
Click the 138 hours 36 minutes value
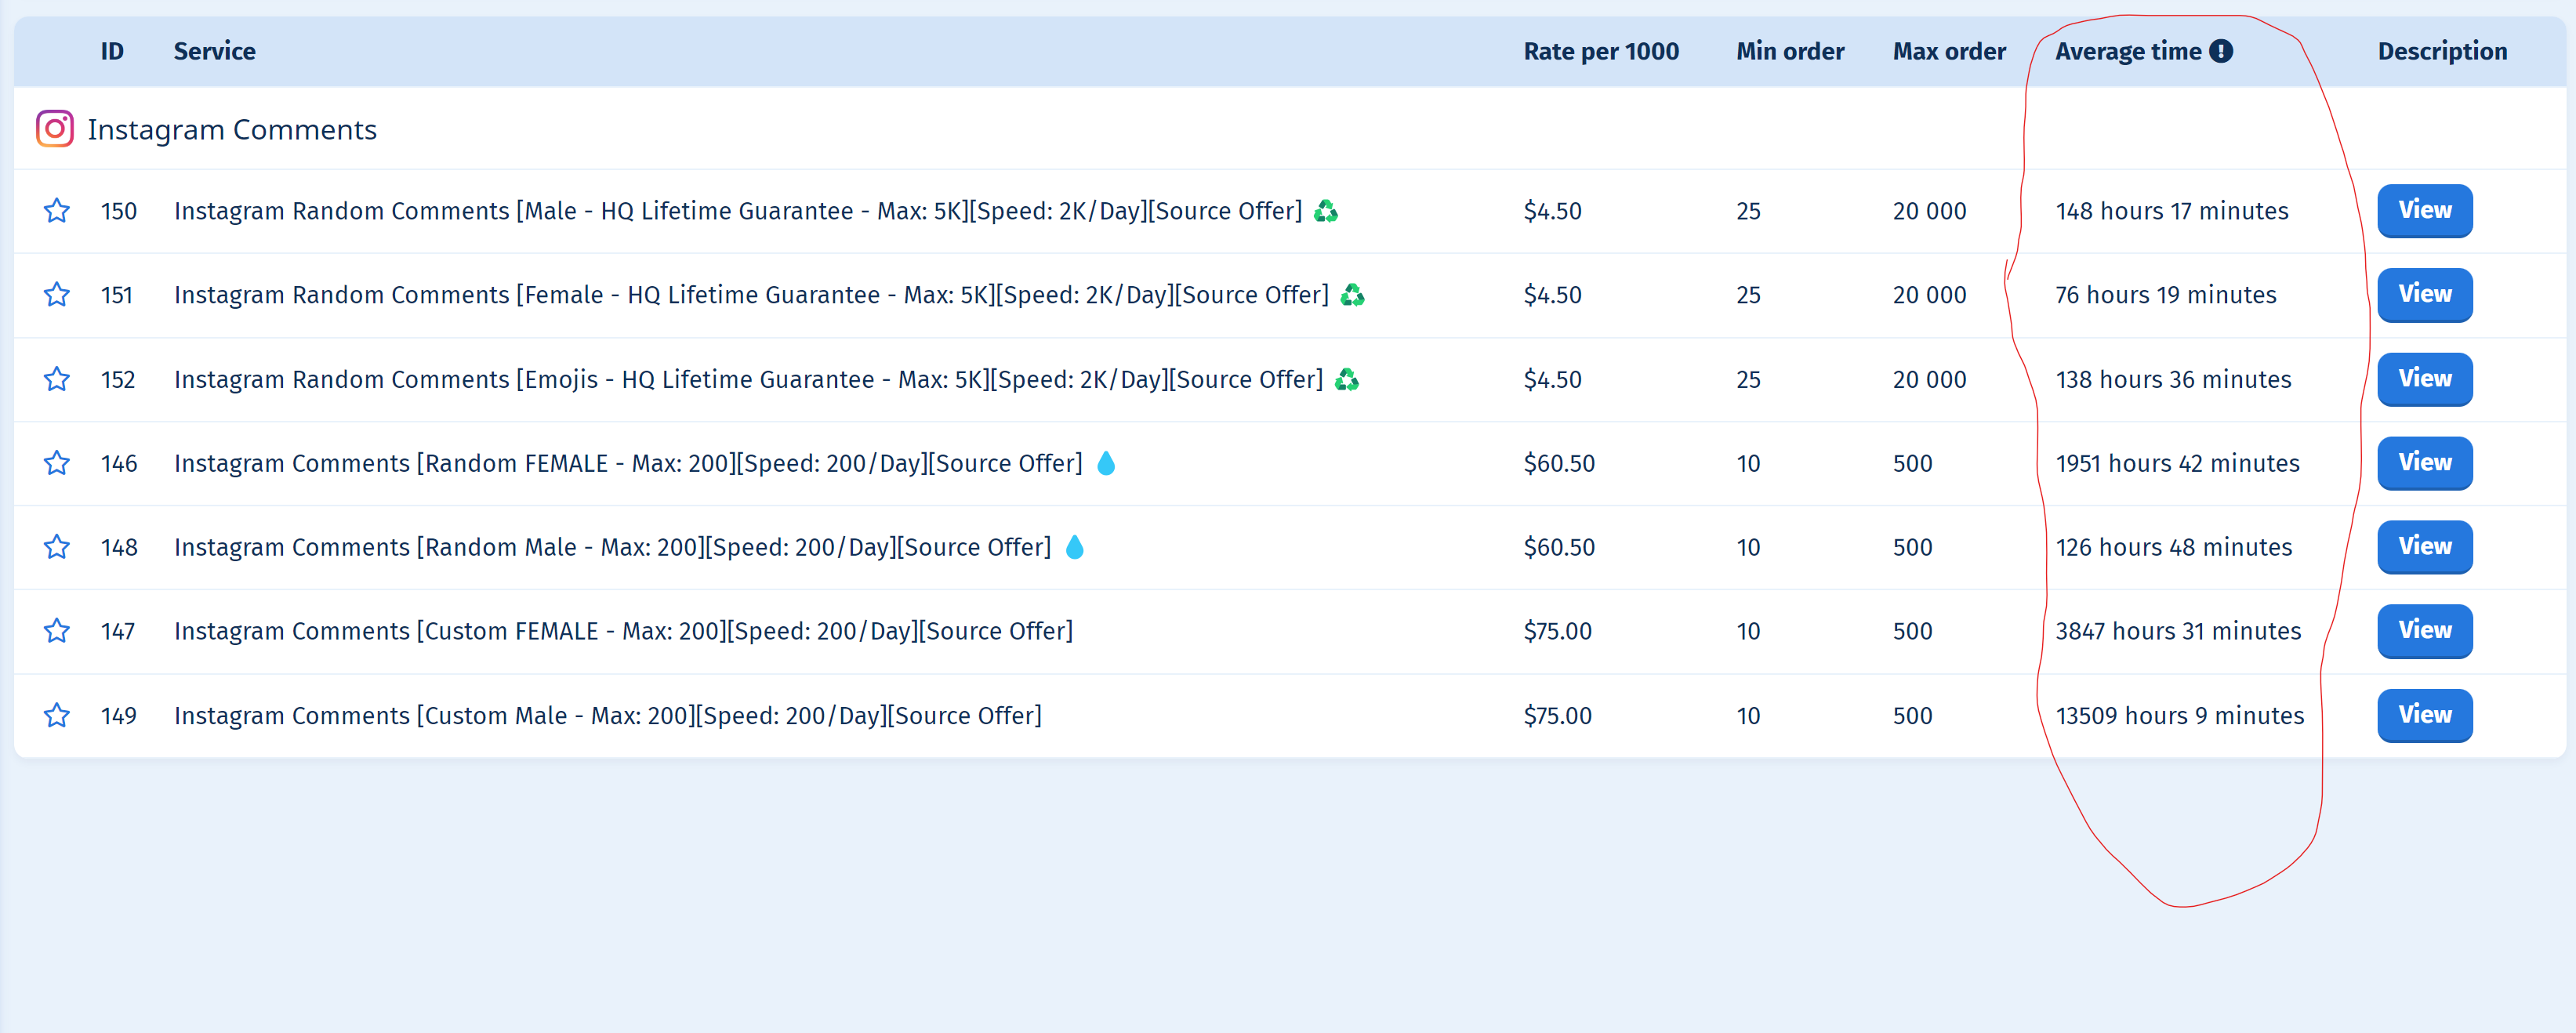pyautogui.click(x=2173, y=379)
